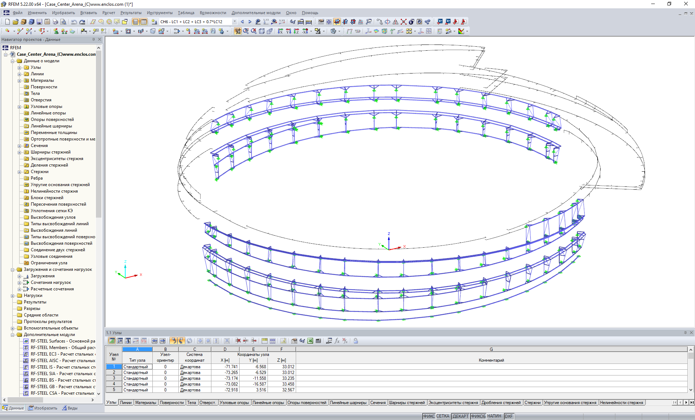The height and width of the screenshot is (420, 695).
Task: Click the X coordinate cell of node 1
Action: (225, 367)
